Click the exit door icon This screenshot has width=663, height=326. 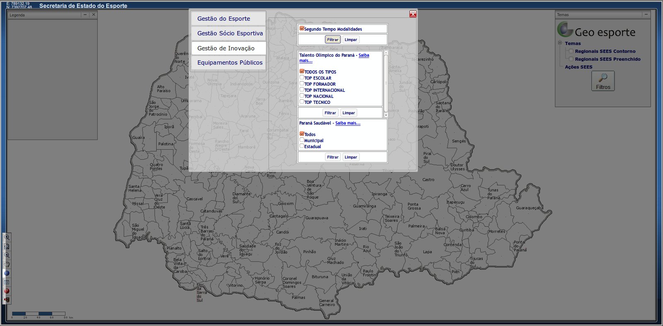pyautogui.click(x=7, y=300)
